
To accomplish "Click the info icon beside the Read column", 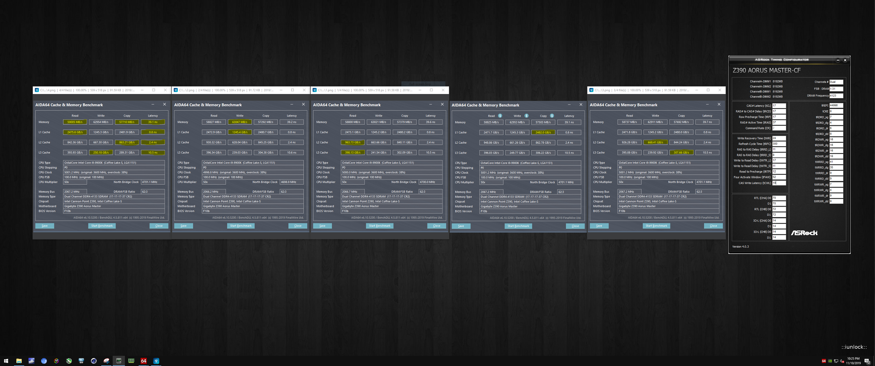I will [x=500, y=116].
